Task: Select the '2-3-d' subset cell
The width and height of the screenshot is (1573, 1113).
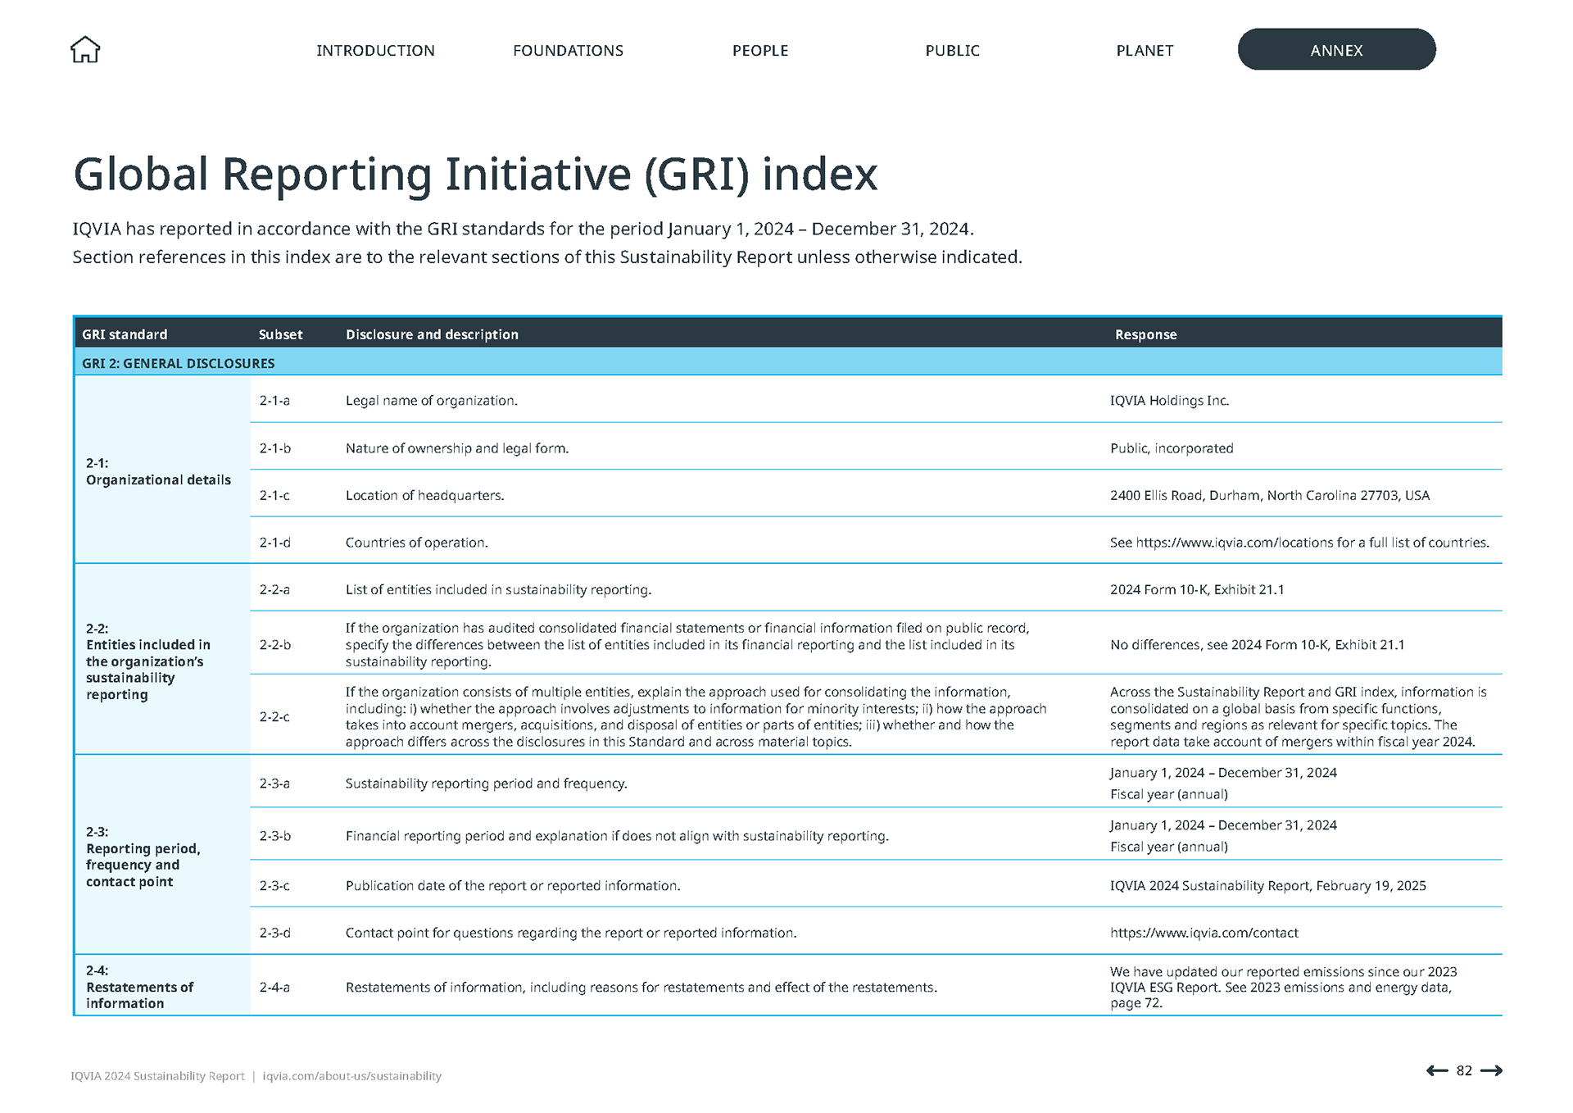Action: 274,933
